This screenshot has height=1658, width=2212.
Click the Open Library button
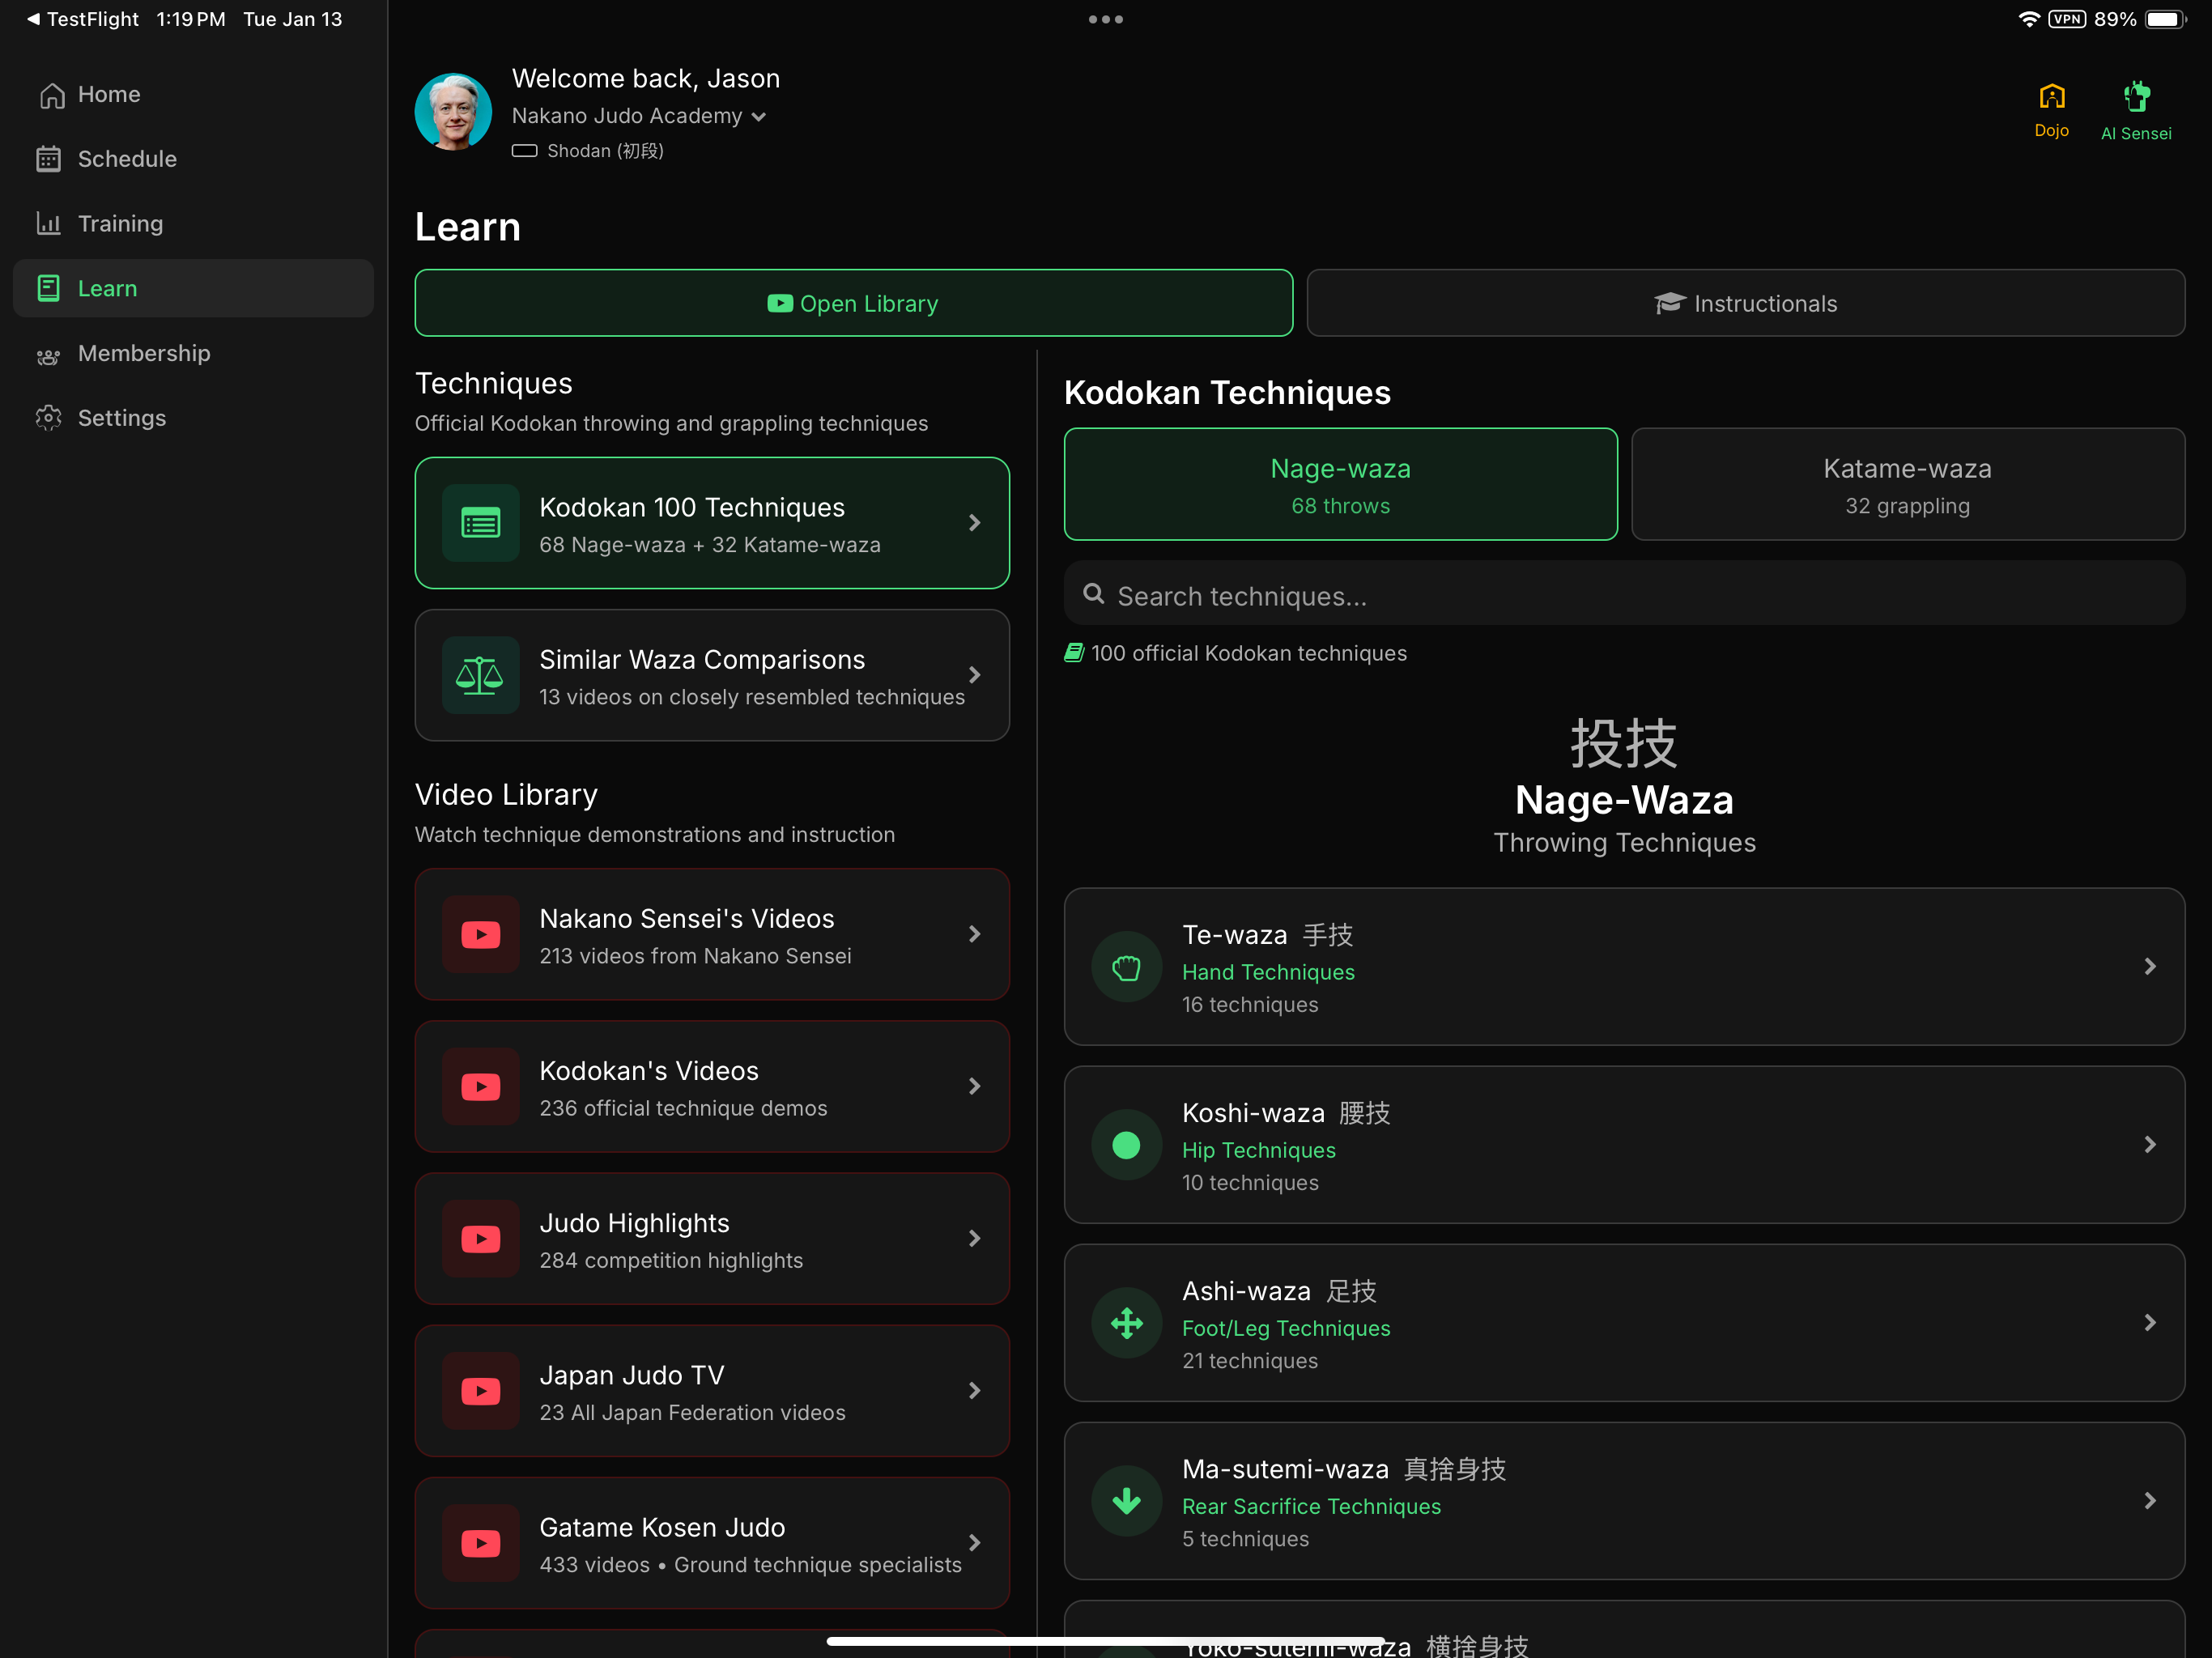(x=854, y=303)
